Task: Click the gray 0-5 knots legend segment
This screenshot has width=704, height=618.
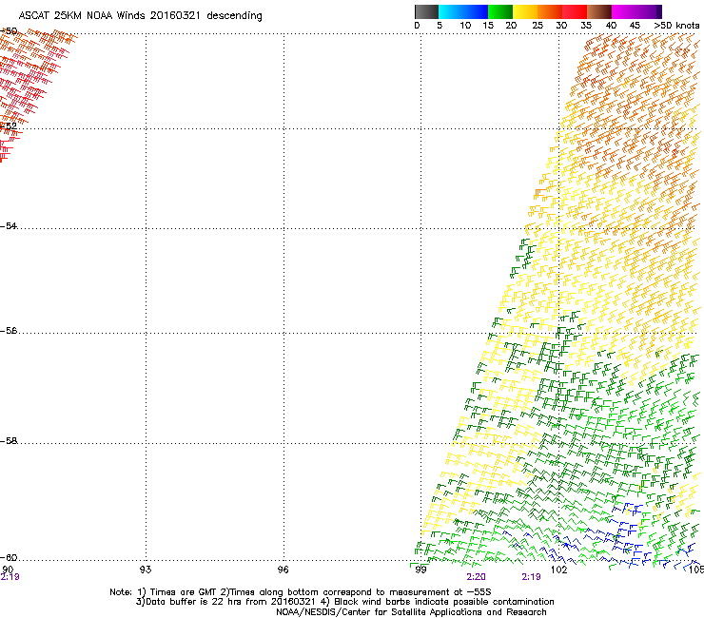Action: tap(426, 11)
